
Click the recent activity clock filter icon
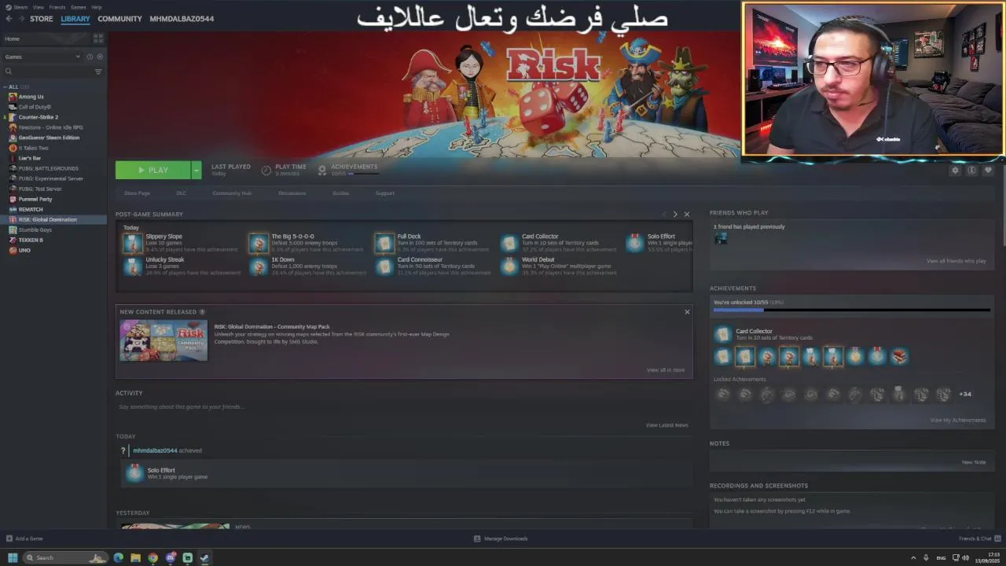[90, 57]
